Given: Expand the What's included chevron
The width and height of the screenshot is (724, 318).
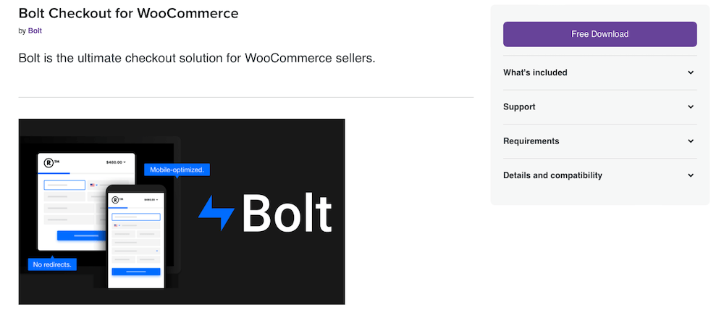Looking at the screenshot, I should [x=690, y=72].
